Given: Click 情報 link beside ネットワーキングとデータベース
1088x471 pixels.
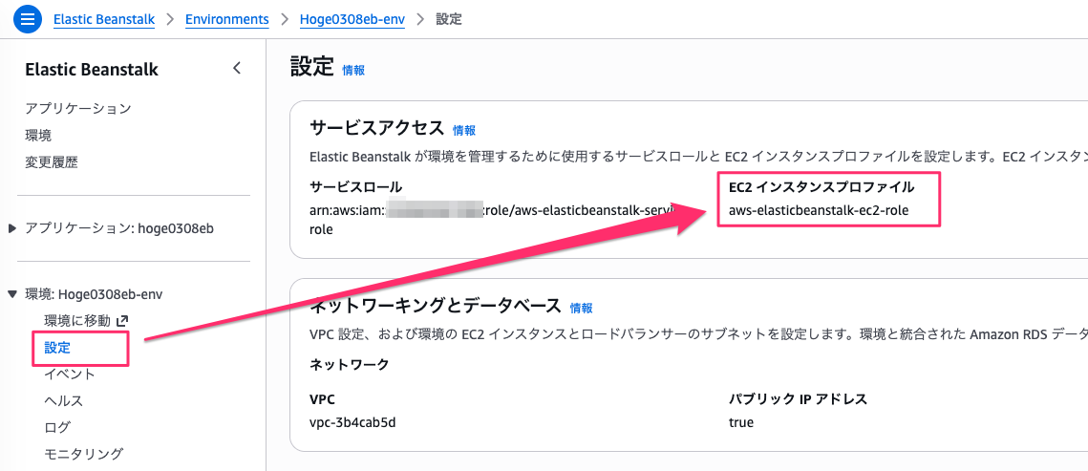Looking at the screenshot, I should coord(582,309).
